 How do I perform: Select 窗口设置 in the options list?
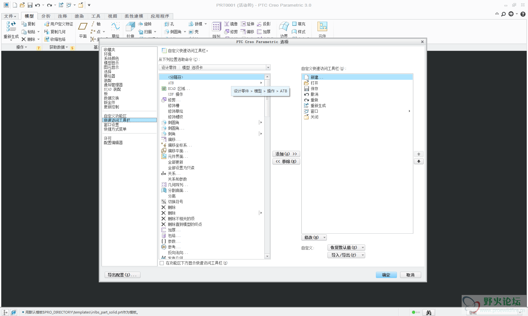tap(111, 125)
